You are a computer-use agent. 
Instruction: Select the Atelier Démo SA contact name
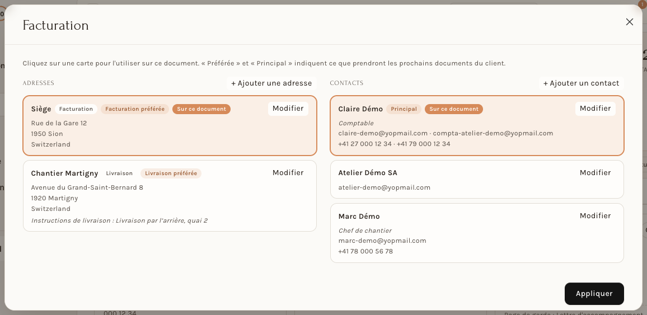click(x=368, y=173)
